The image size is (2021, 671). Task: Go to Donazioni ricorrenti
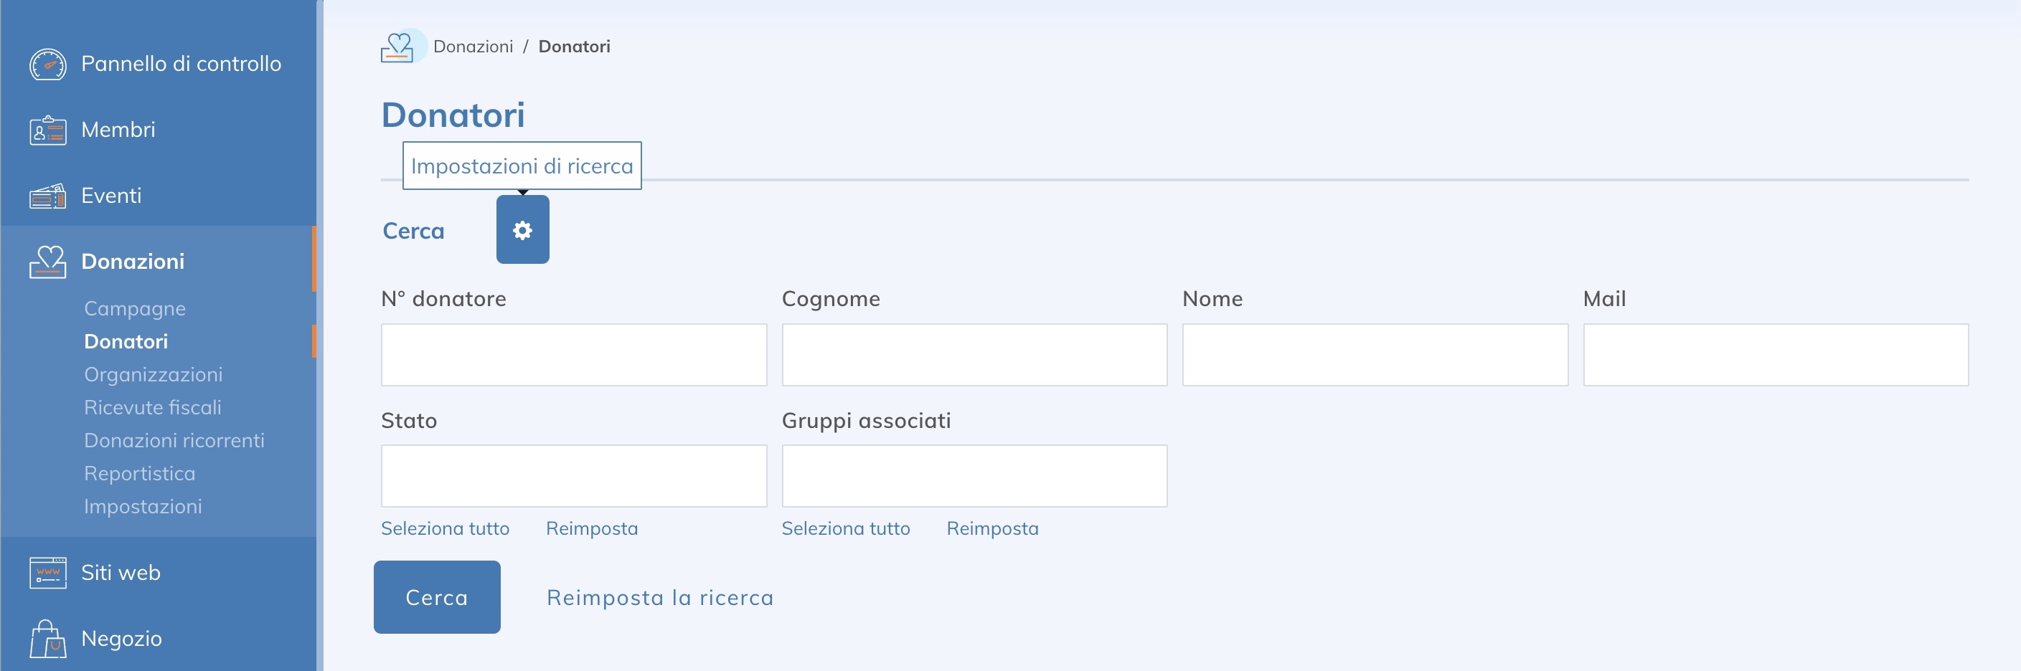coord(174,439)
